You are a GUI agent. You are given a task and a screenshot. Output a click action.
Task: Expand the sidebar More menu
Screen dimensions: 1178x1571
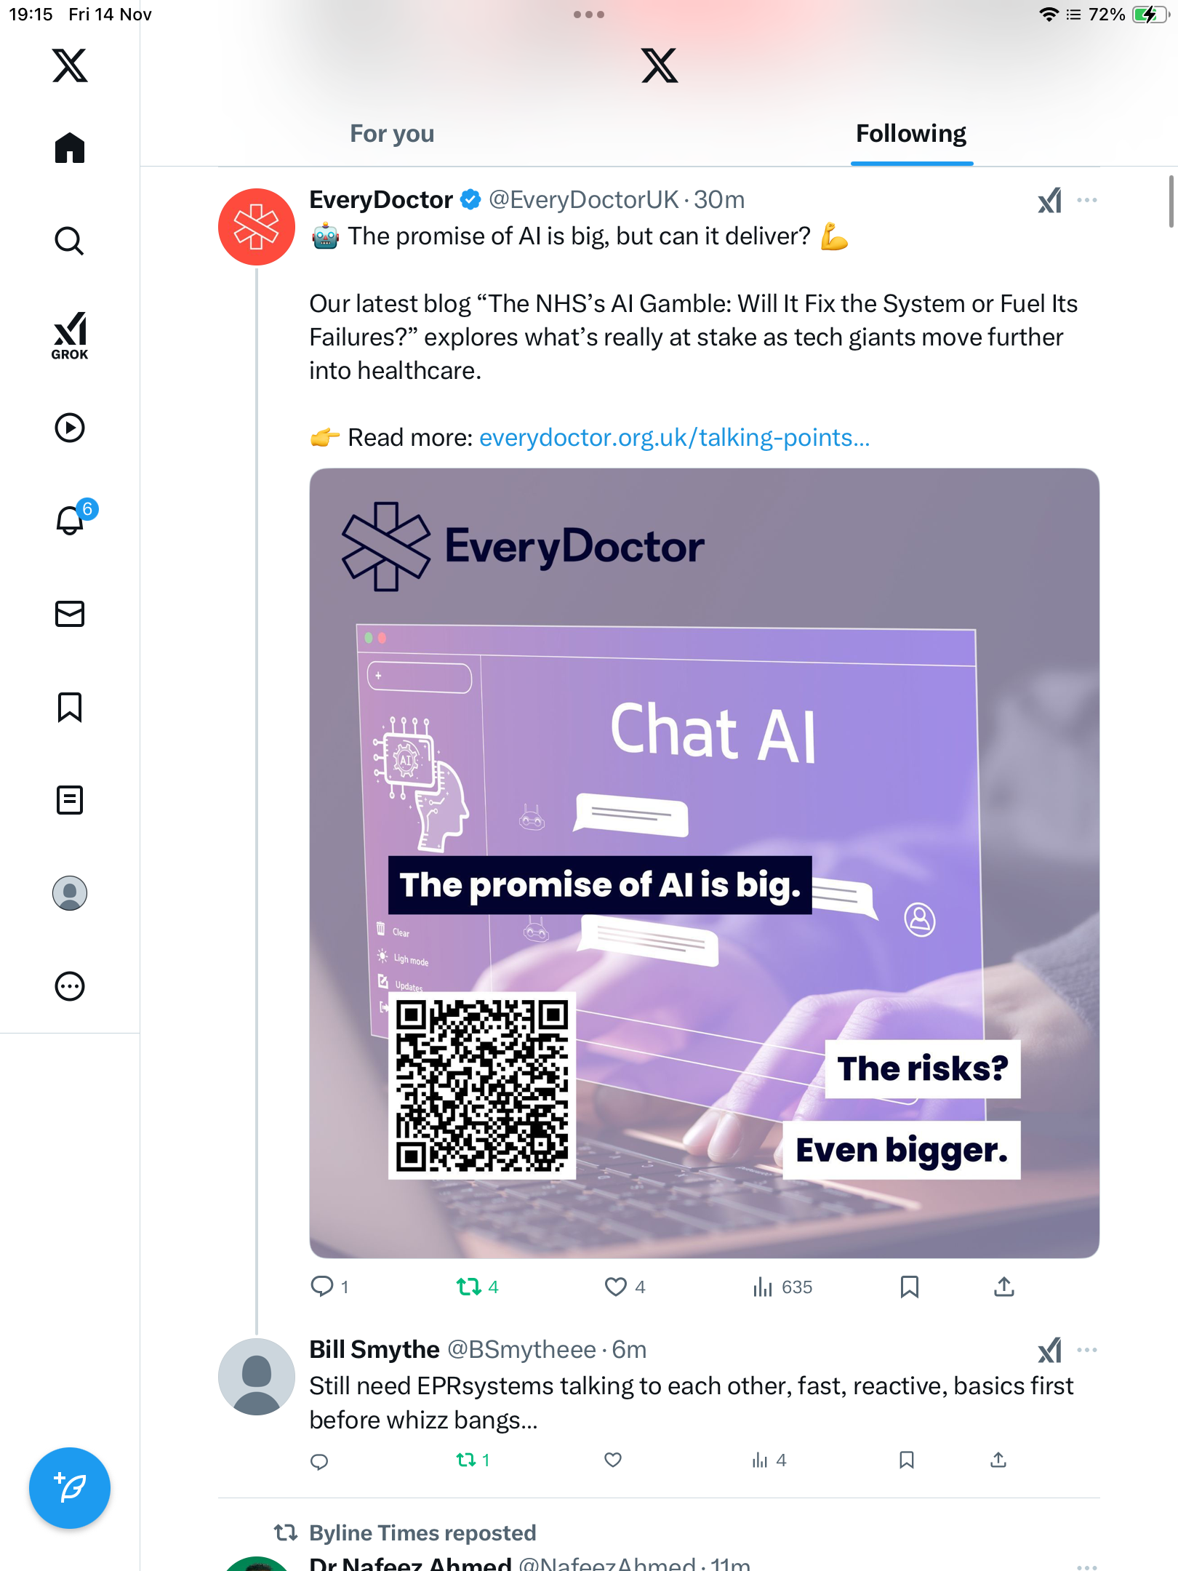[x=70, y=986]
